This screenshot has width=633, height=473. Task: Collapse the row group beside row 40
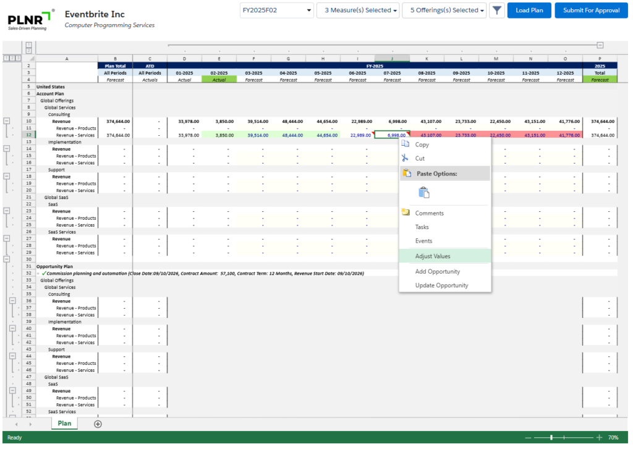(x=13, y=329)
